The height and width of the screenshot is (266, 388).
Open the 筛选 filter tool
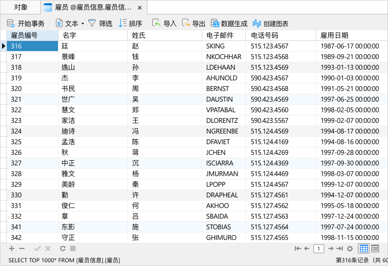point(100,23)
